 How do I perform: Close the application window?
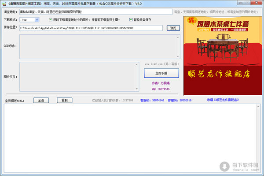[256, 2]
